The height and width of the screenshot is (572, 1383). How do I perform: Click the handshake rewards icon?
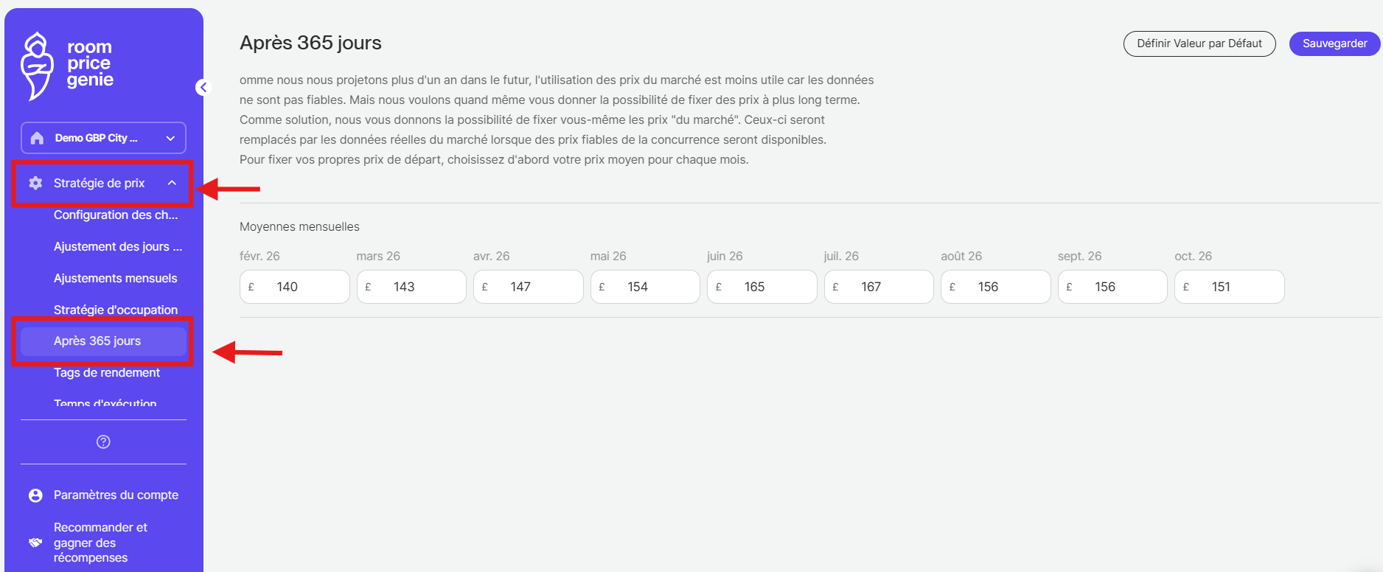(x=35, y=543)
